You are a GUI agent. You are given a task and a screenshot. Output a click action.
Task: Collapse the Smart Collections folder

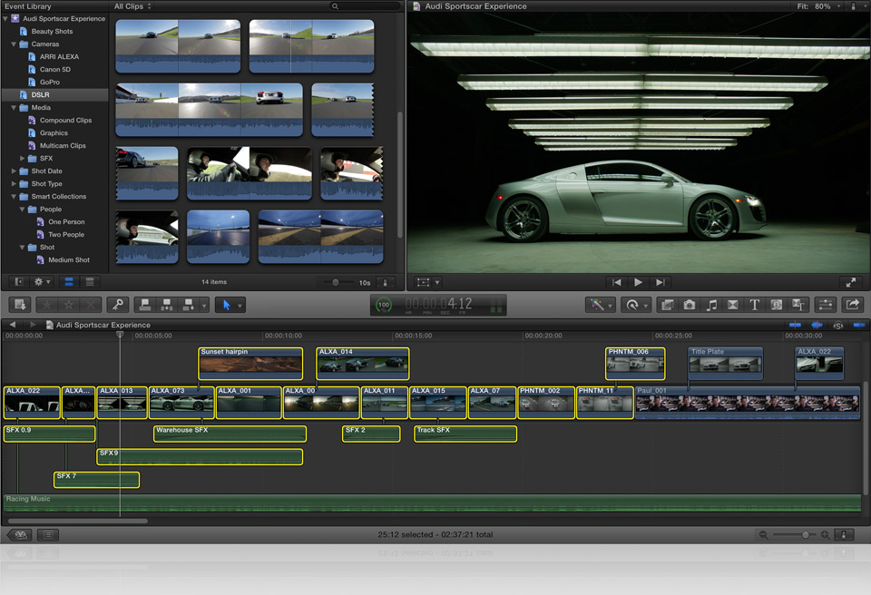14,197
